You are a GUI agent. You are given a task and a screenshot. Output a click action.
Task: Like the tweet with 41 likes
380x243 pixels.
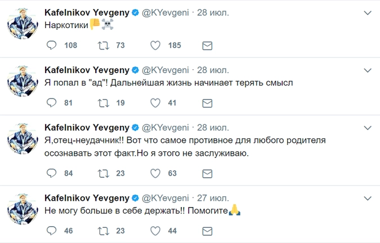[155, 103]
